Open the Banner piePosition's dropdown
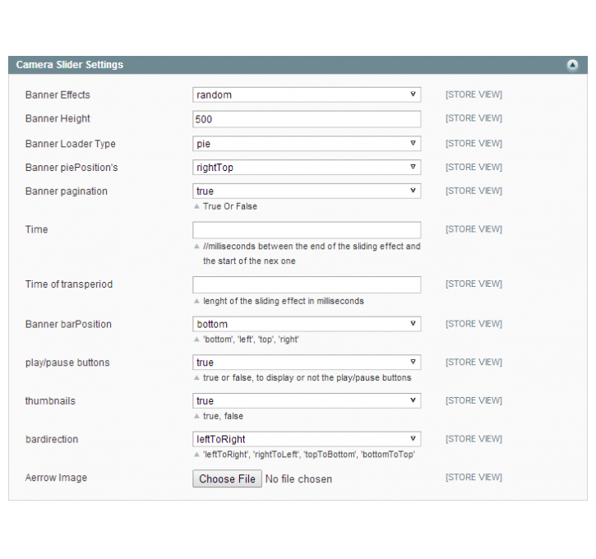The width and height of the screenshot is (596, 559). pos(307,167)
